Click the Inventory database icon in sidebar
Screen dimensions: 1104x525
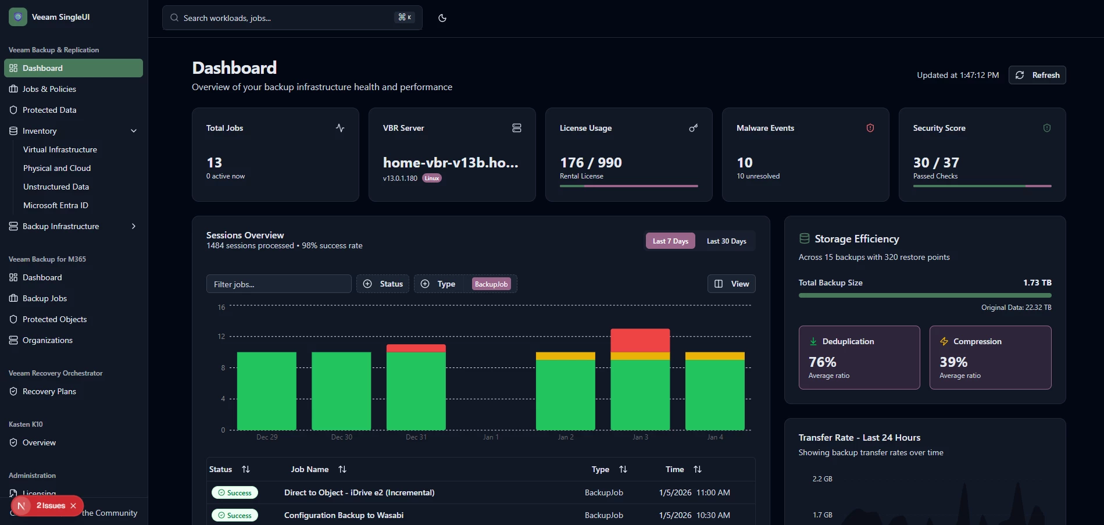tap(13, 131)
